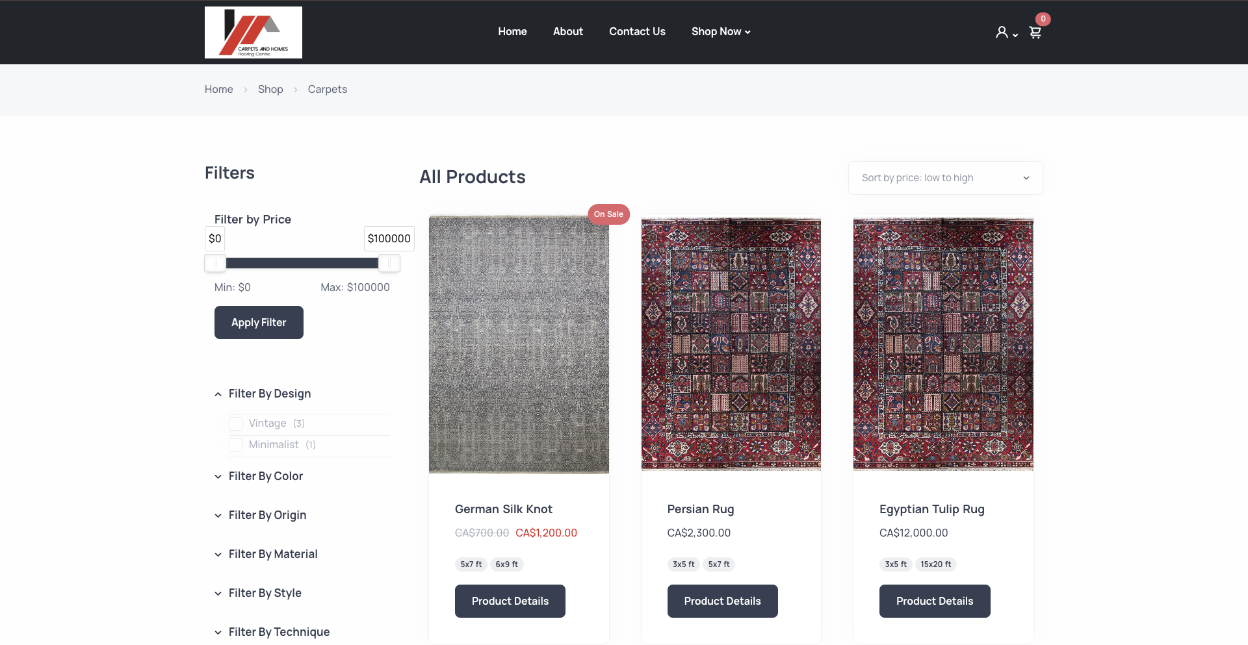Check the Minimalist design filter

point(236,445)
